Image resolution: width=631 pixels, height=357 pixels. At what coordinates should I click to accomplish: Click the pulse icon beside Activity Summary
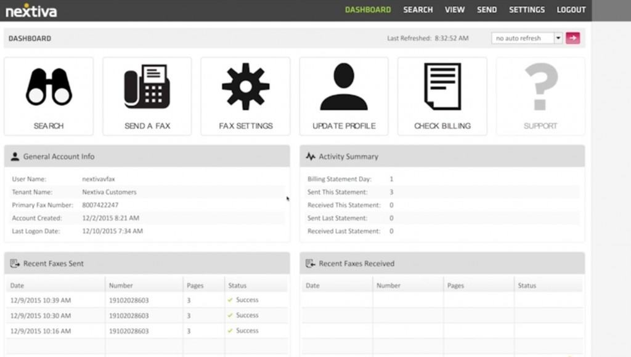tap(310, 156)
